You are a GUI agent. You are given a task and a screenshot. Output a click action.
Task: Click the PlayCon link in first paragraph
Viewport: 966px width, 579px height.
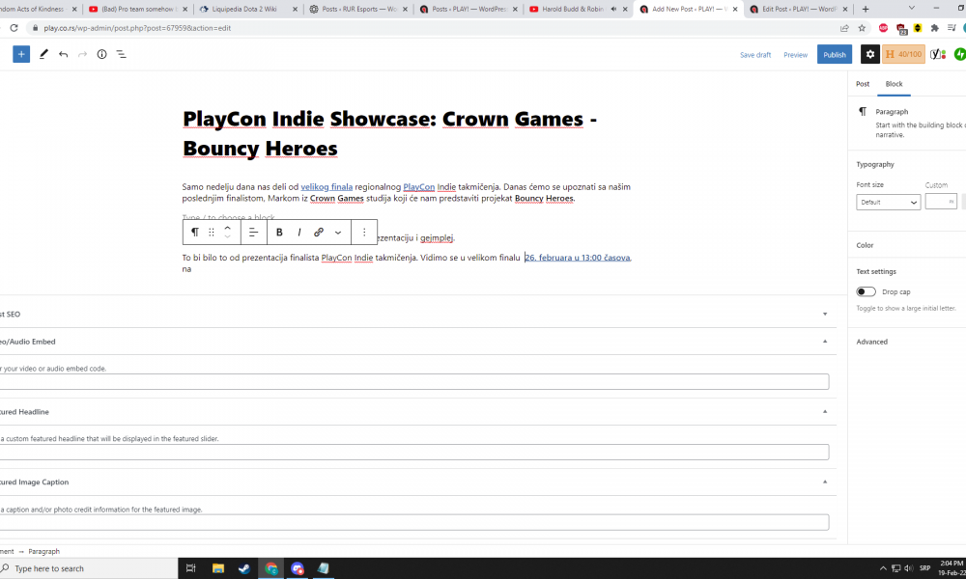419,187
